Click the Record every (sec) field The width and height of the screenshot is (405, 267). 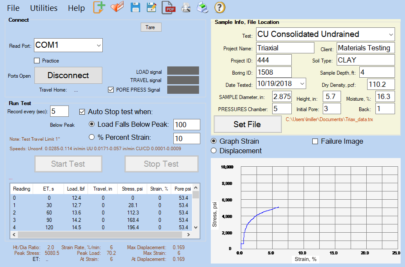coord(59,111)
